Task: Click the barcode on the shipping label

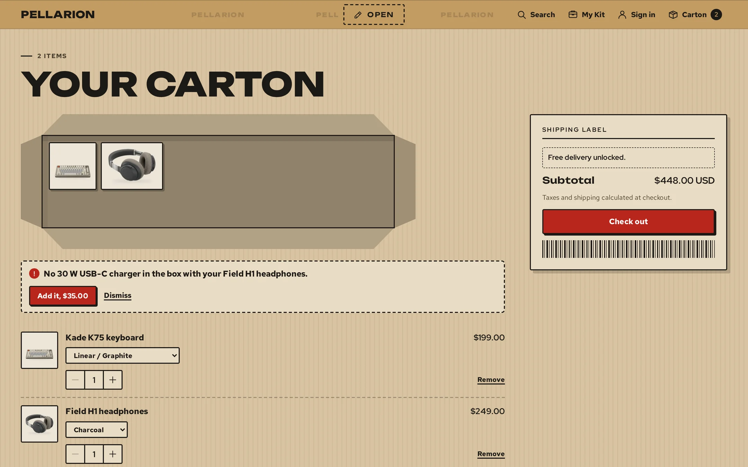Action: (628, 249)
